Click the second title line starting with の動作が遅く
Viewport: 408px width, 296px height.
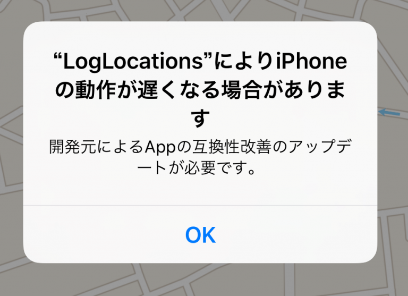coord(200,90)
